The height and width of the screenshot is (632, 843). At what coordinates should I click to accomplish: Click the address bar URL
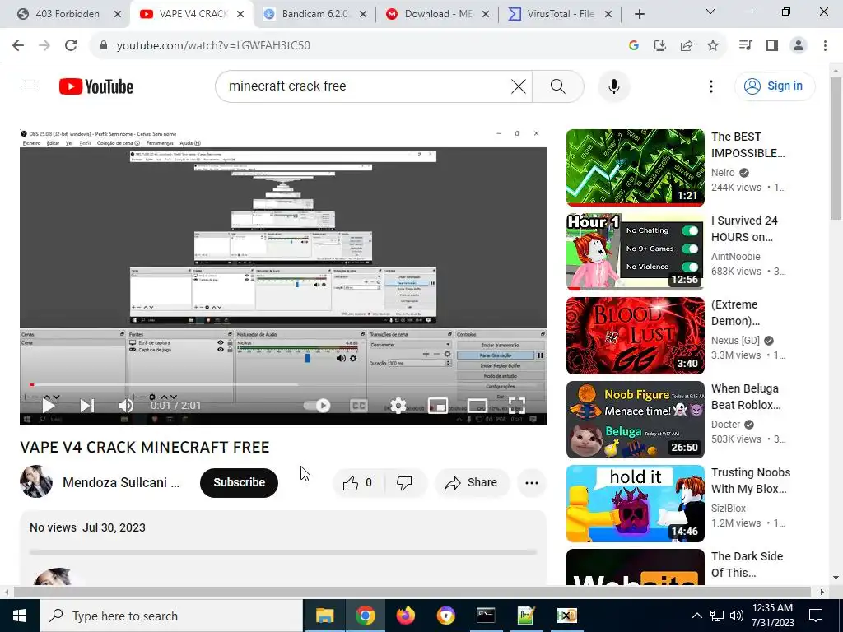point(213,46)
